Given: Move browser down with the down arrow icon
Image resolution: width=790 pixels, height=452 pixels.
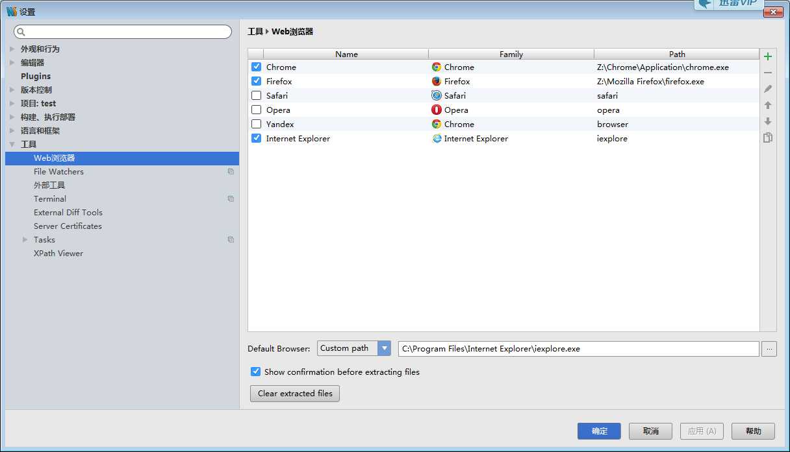Looking at the screenshot, I should pos(768,121).
